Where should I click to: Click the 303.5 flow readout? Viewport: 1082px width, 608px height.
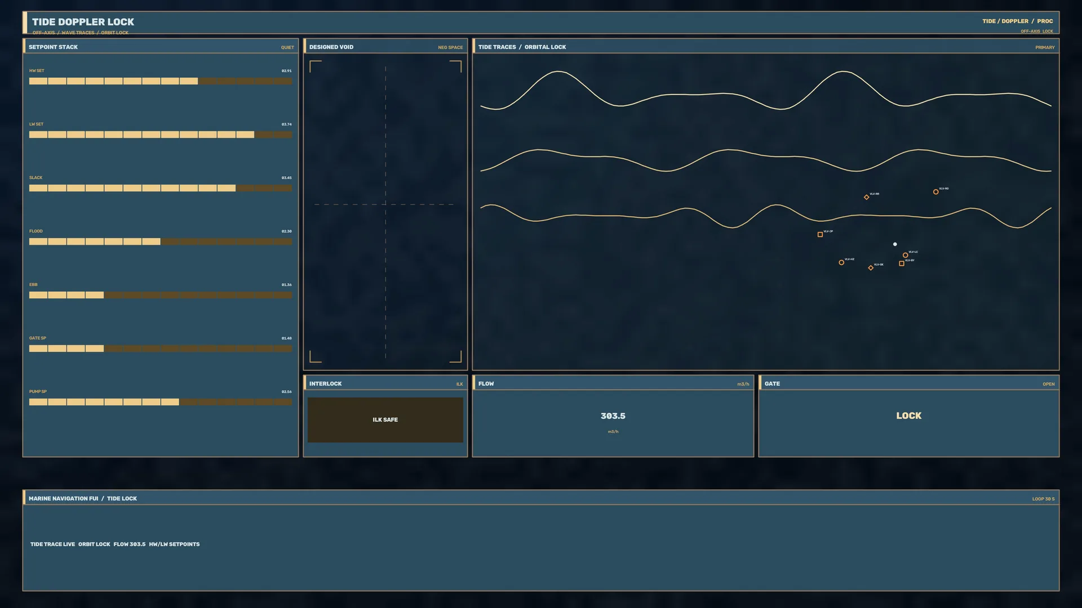click(x=613, y=416)
